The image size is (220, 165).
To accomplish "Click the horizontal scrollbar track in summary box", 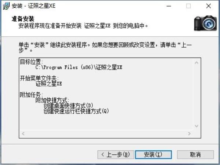I will click(x=106, y=133).
